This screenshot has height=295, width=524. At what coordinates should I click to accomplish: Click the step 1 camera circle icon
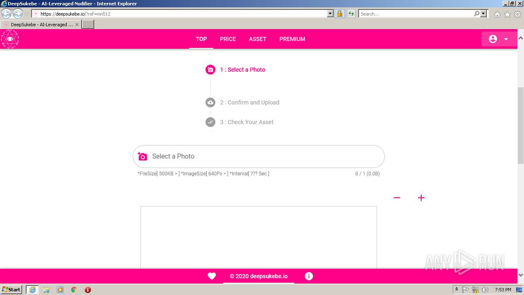tap(210, 70)
